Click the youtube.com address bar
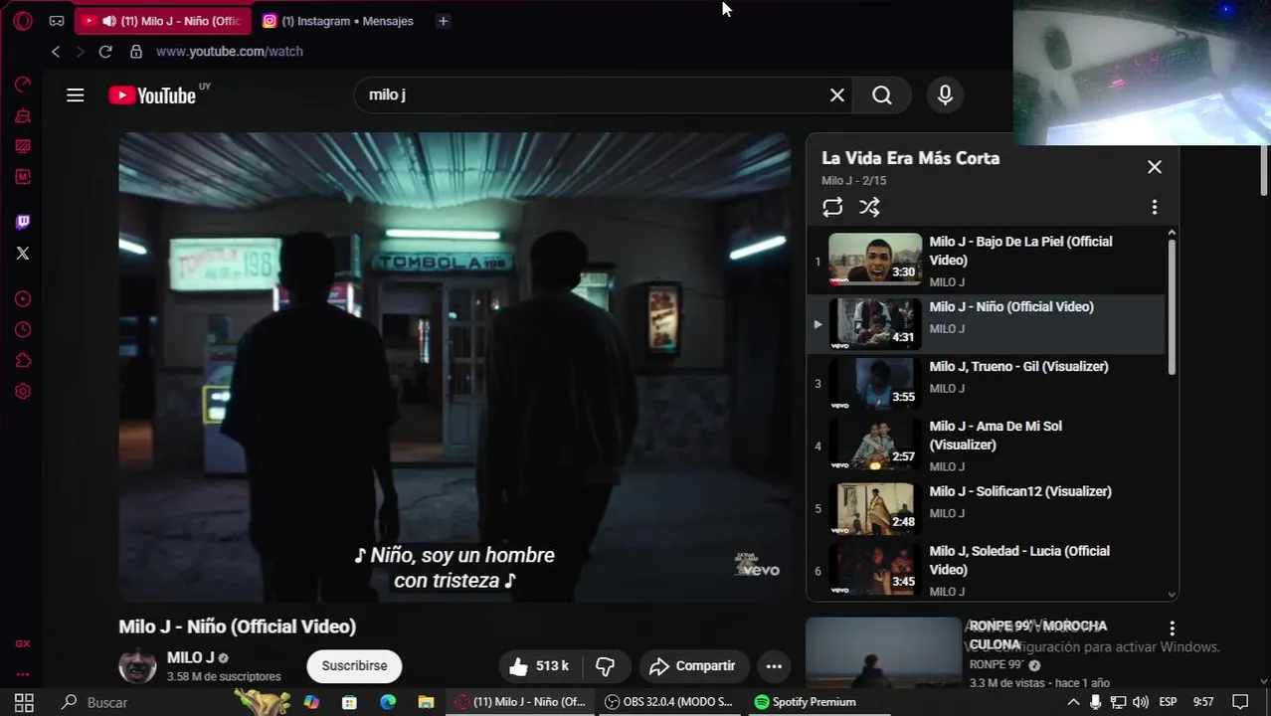Screen dimensions: 1271x716 tap(230, 52)
